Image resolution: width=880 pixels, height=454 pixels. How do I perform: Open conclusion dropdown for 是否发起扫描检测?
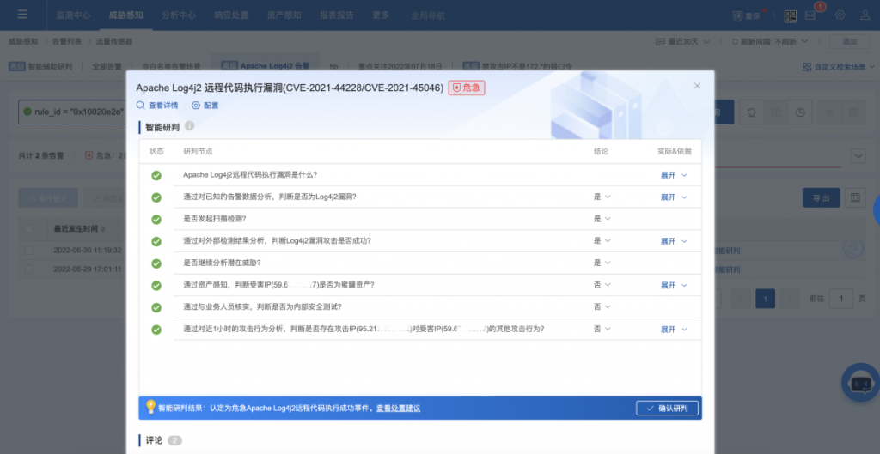(602, 219)
